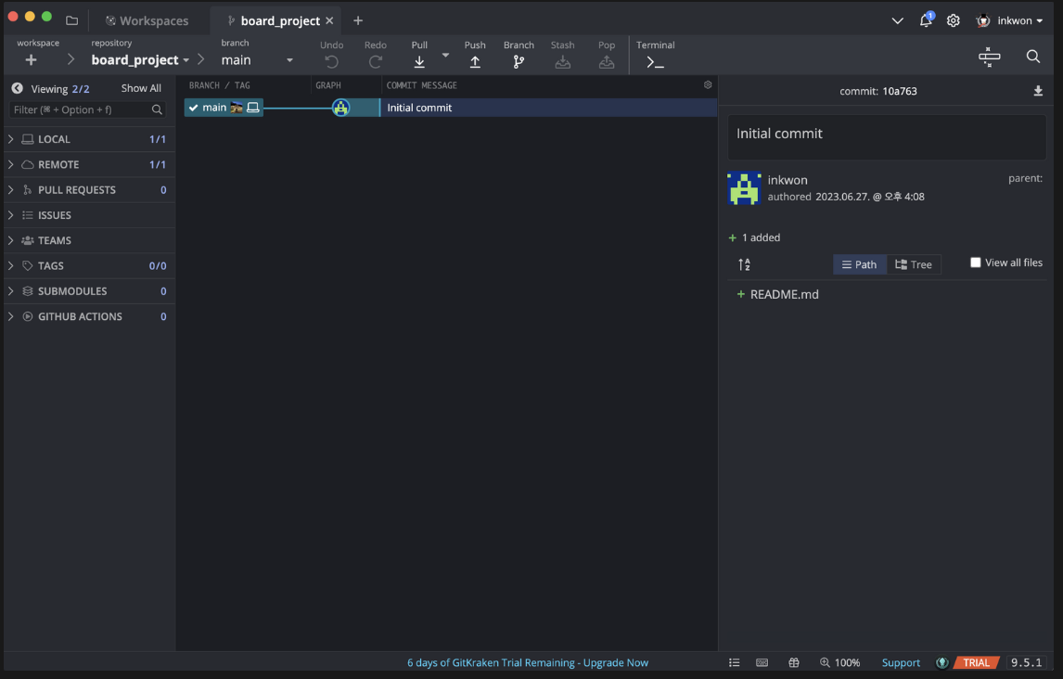This screenshot has width=1063, height=679.
Task: Switch file view to Path
Action: coord(860,264)
